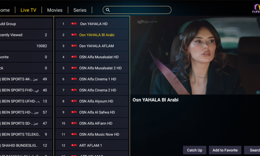Open the SHAHID BUNDESLIGA group
This screenshot has width=260, height=156.
26,145
